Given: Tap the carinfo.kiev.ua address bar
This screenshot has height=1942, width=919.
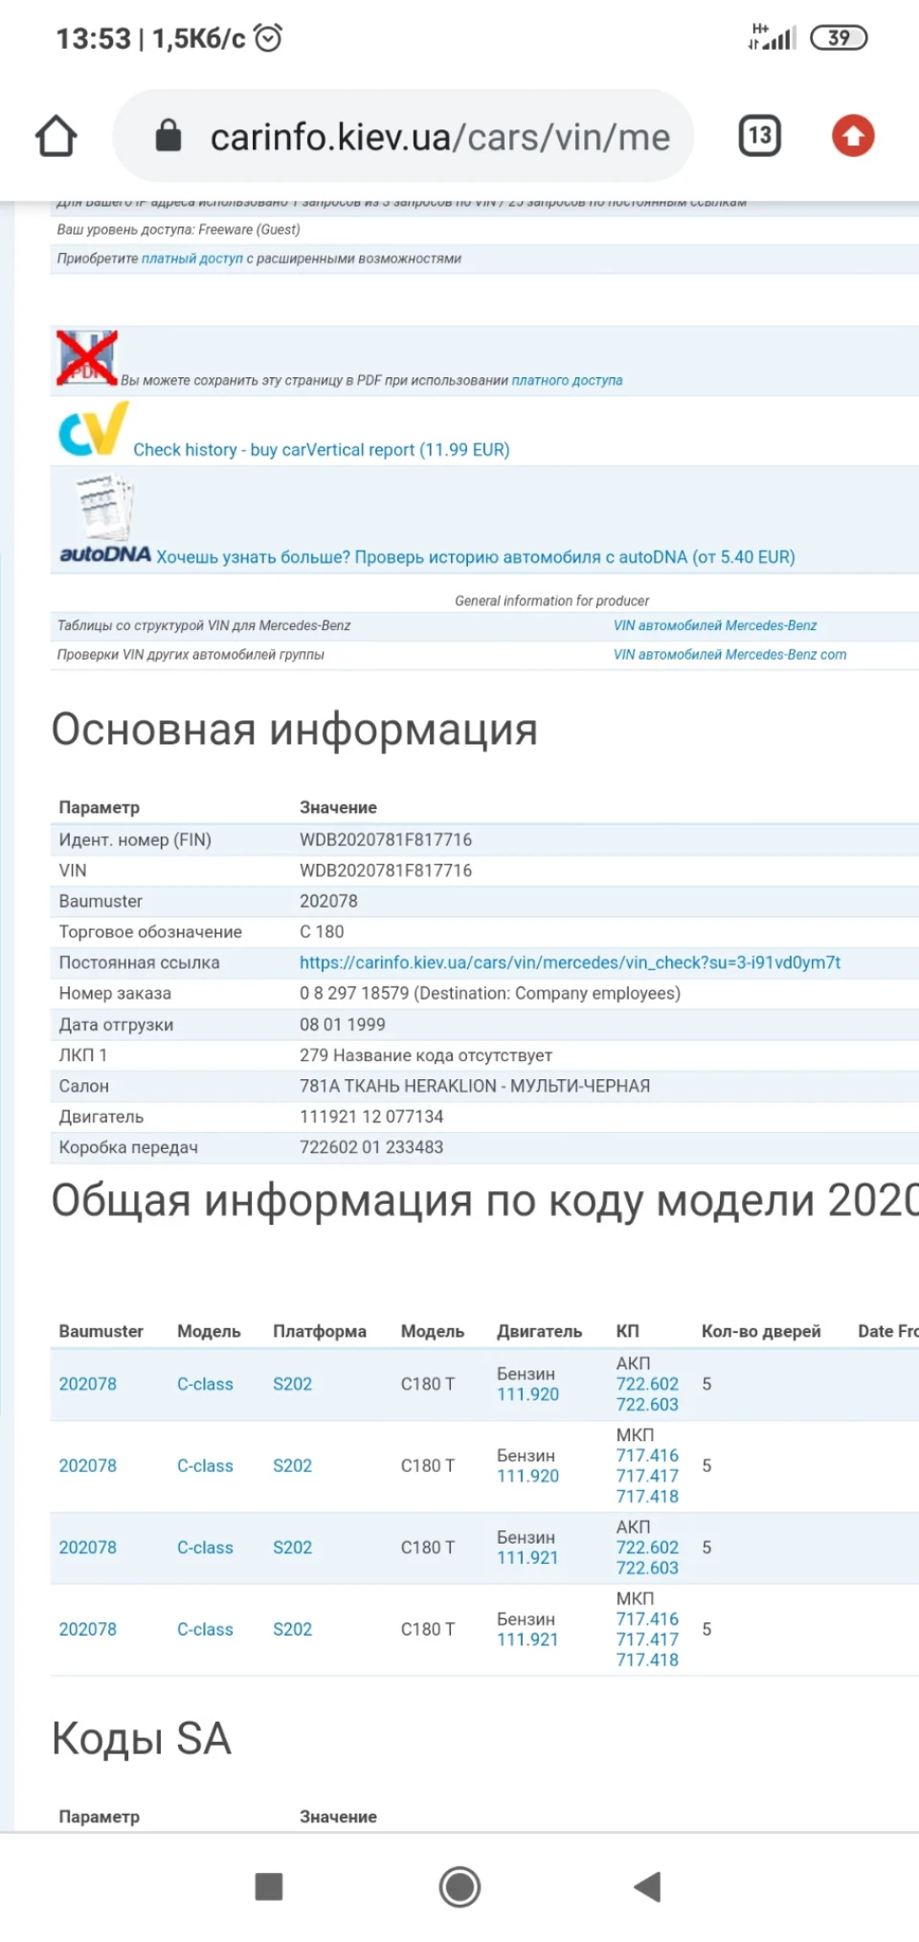Looking at the screenshot, I should (403, 136).
